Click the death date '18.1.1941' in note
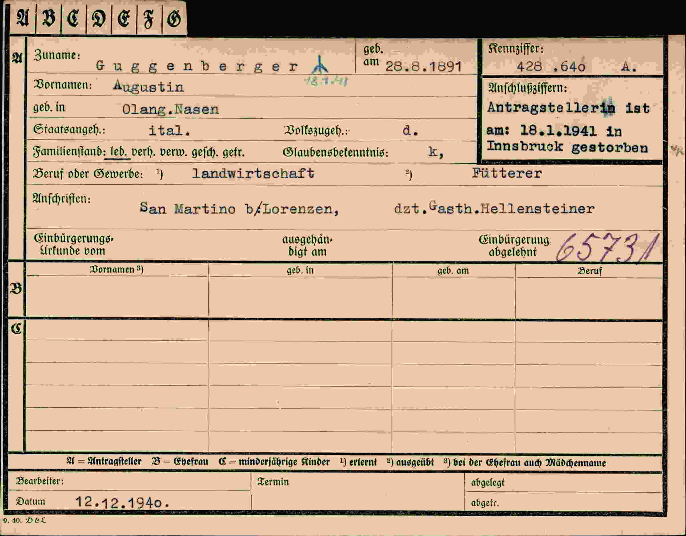 (558, 130)
